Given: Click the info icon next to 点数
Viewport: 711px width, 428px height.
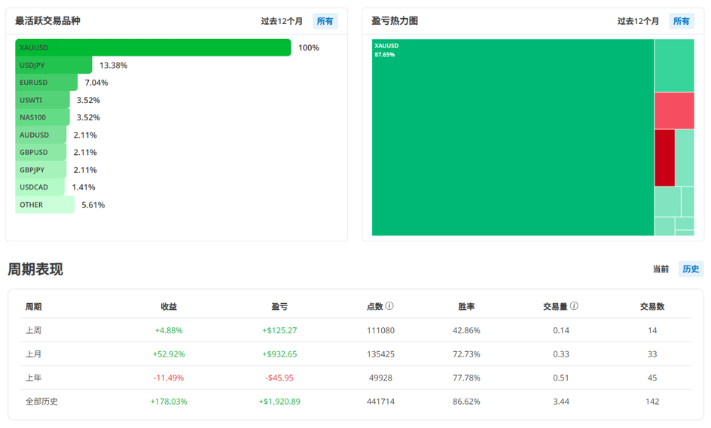Looking at the screenshot, I should (x=389, y=306).
